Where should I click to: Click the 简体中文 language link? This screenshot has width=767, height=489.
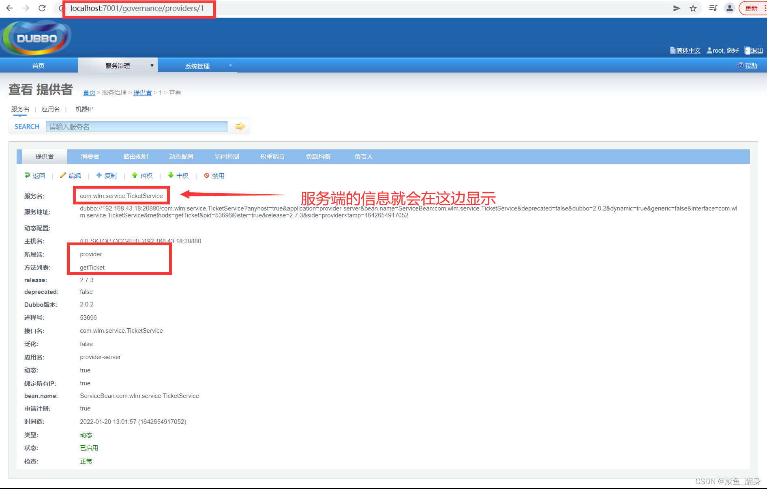tap(688, 51)
